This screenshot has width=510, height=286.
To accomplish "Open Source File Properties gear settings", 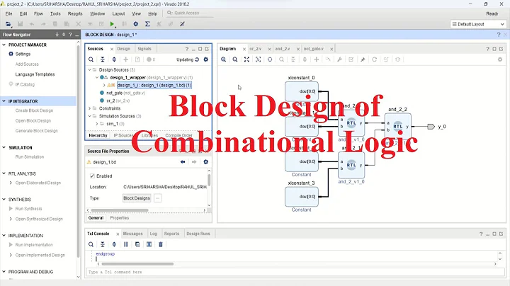I will click(x=206, y=162).
